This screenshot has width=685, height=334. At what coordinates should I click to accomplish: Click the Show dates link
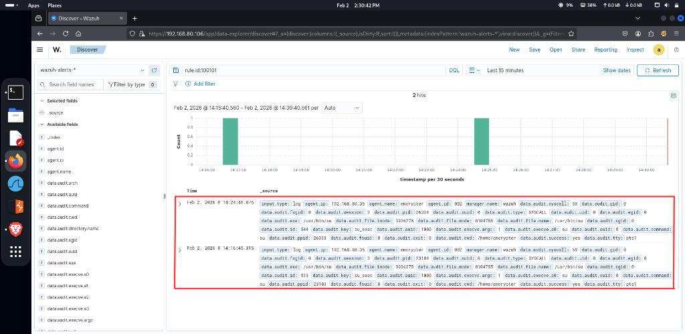click(x=617, y=70)
